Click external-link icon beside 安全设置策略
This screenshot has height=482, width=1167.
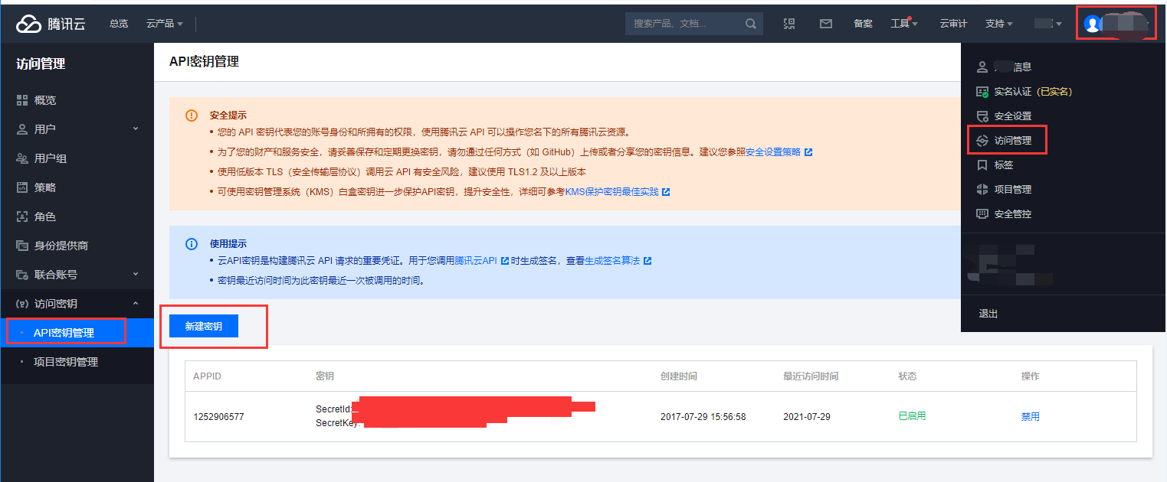tap(808, 152)
